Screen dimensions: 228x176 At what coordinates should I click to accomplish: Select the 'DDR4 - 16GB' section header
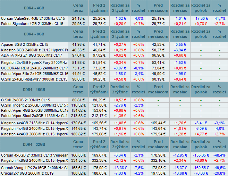point(34,90)
